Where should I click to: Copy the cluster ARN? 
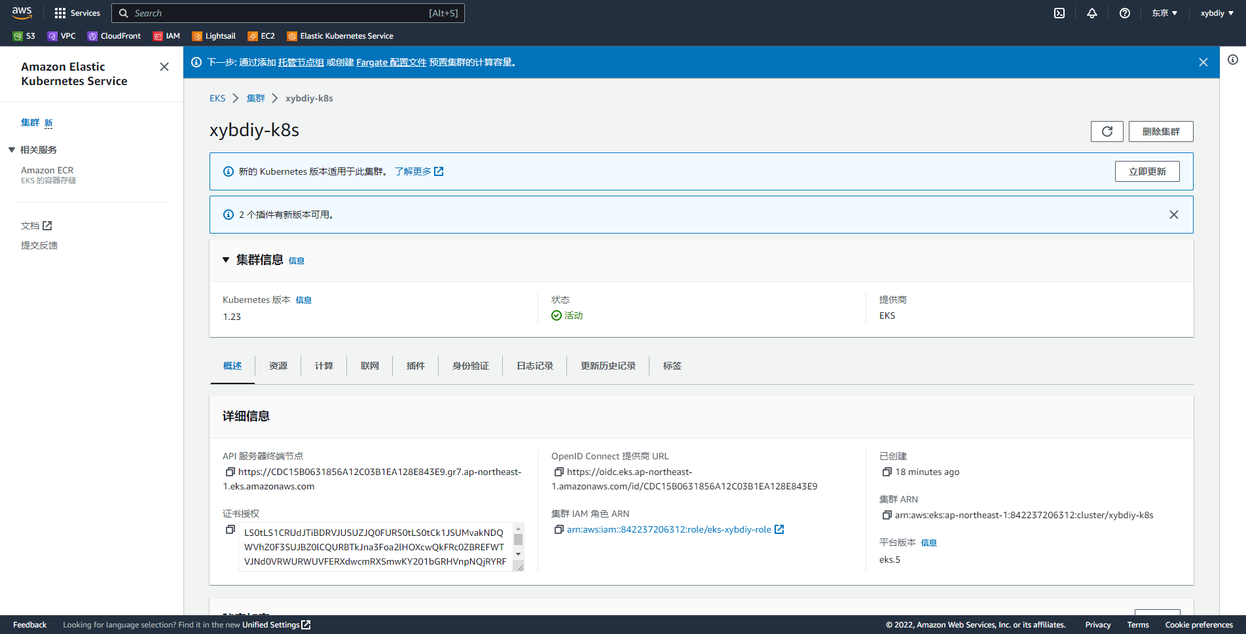887,515
